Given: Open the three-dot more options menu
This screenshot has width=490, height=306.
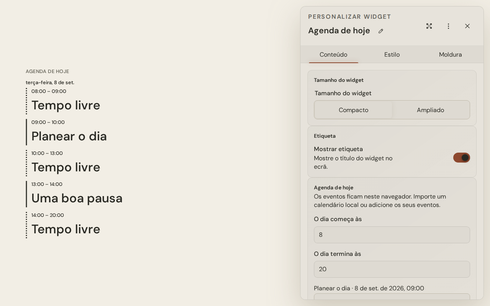Looking at the screenshot, I should click(x=448, y=26).
